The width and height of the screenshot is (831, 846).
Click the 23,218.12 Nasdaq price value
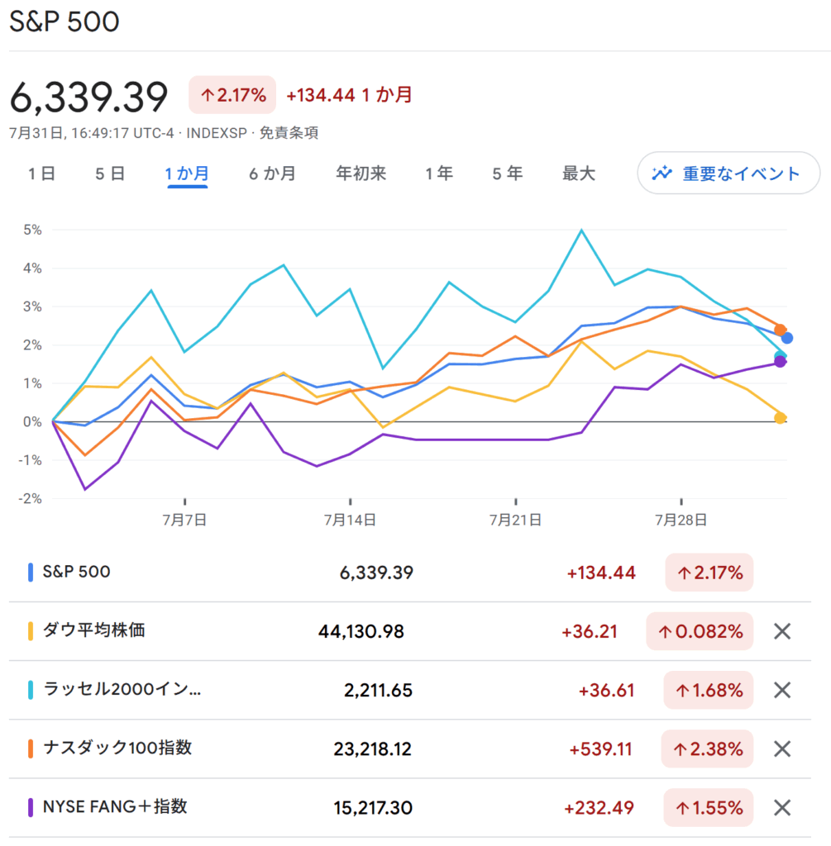pyautogui.click(x=373, y=749)
